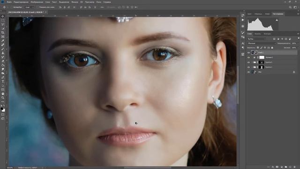Close the open document tab

click(x=46, y=12)
